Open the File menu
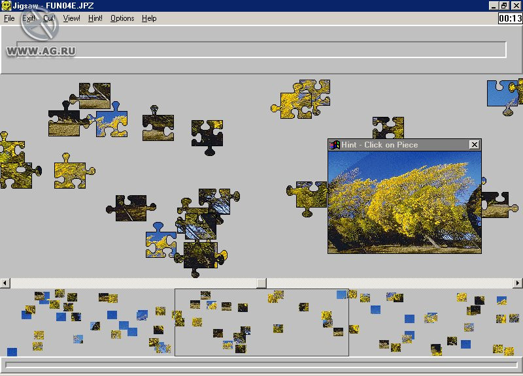Screen dimensions: 523x376 [x=9, y=18]
